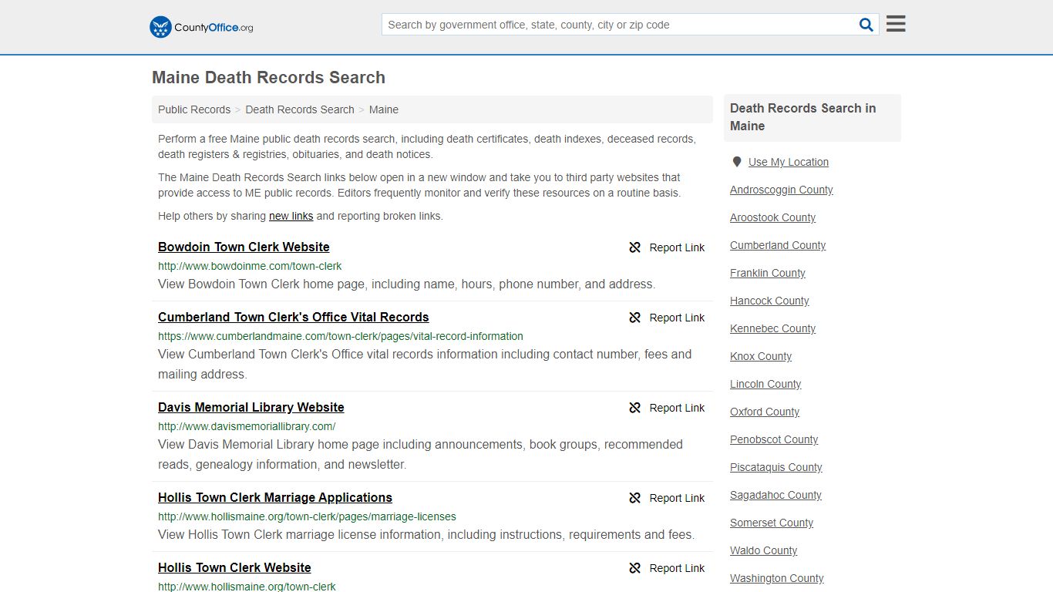Report Link for Hollis Town Clerk Website
The height and width of the screenshot is (592, 1053).
click(x=677, y=568)
